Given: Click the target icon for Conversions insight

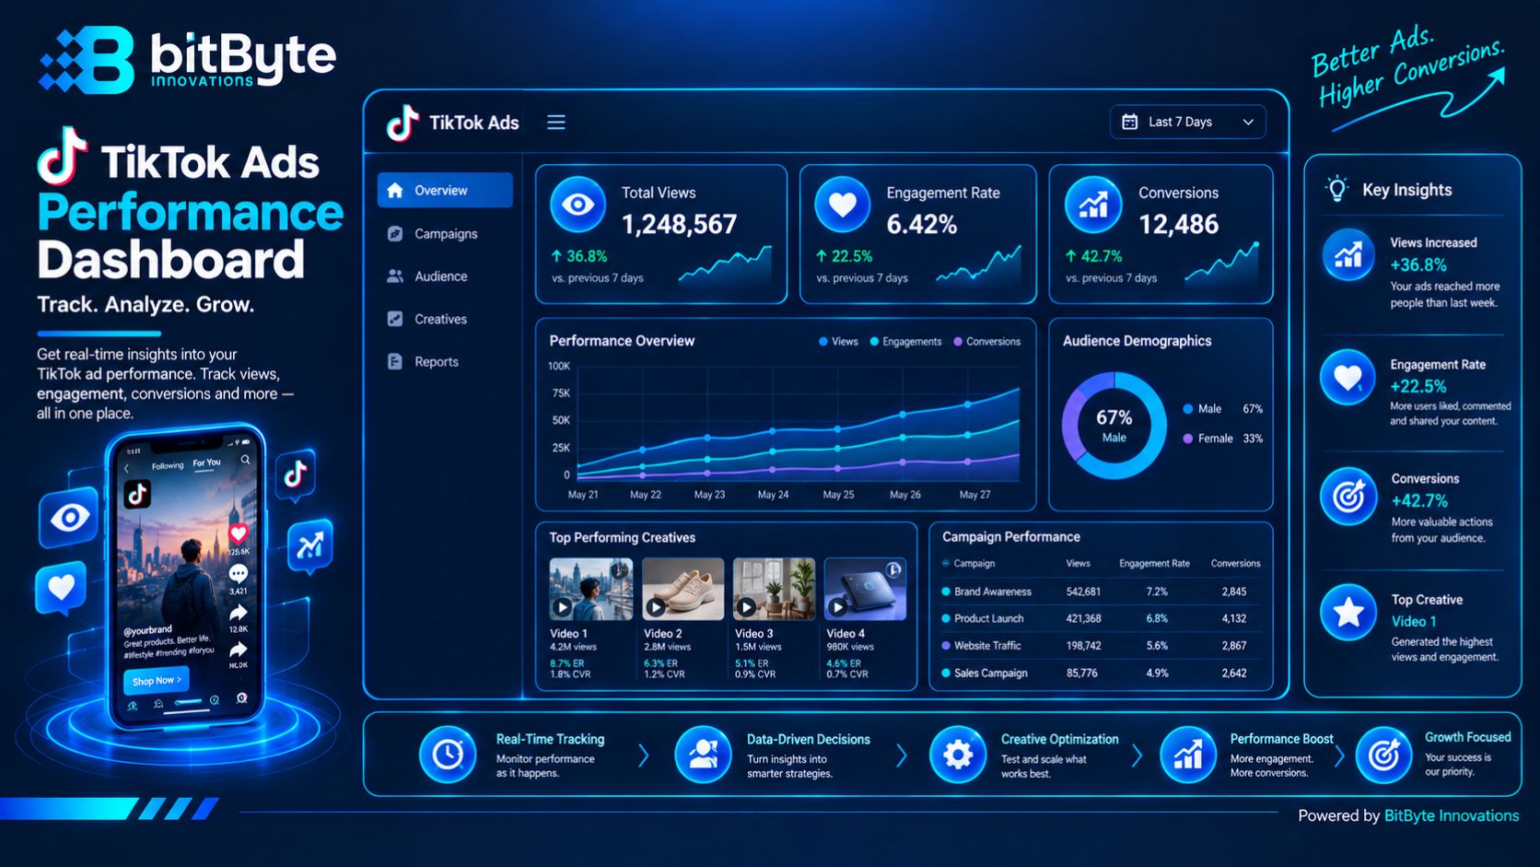Looking at the screenshot, I should click(x=1348, y=497).
